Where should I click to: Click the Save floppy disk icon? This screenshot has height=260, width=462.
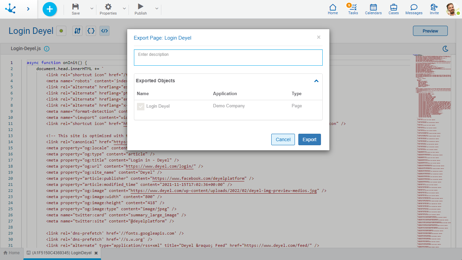[76, 6]
